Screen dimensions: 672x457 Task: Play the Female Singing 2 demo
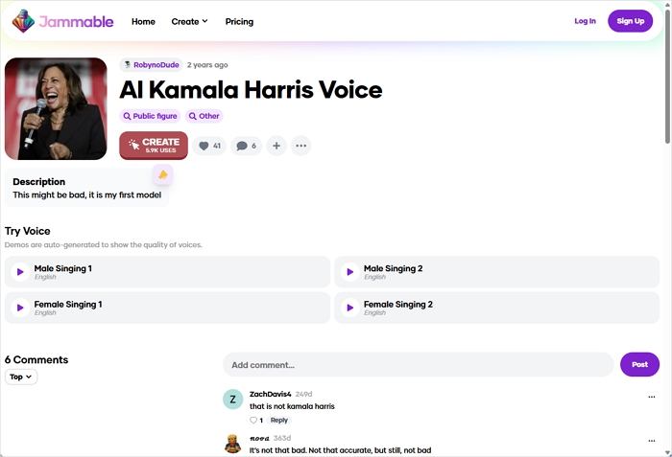coord(350,308)
